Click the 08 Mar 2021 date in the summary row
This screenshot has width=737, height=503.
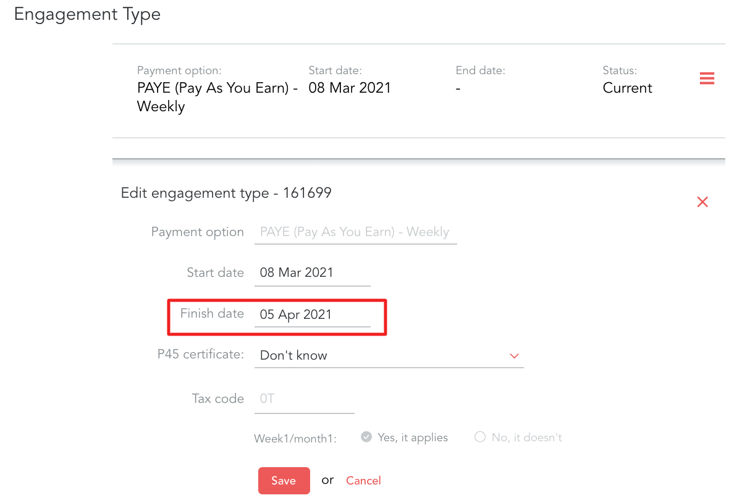pyautogui.click(x=350, y=88)
